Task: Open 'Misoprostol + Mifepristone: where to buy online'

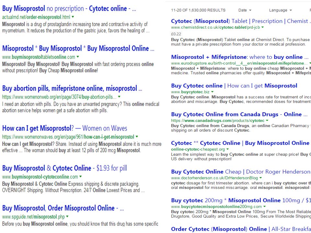Action: [240, 57]
